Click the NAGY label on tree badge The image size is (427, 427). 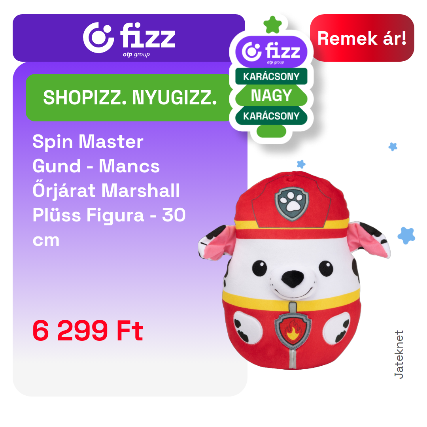click(271, 95)
